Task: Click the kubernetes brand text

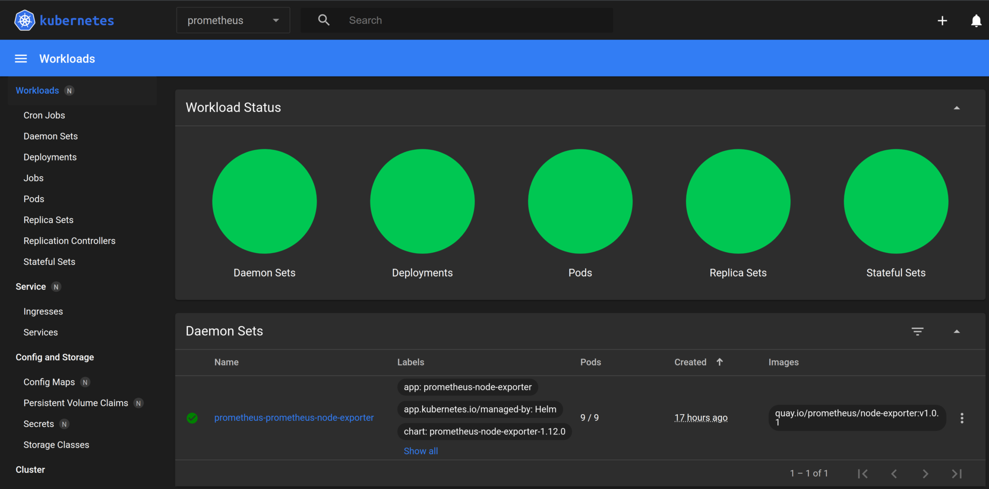Action: click(x=77, y=20)
